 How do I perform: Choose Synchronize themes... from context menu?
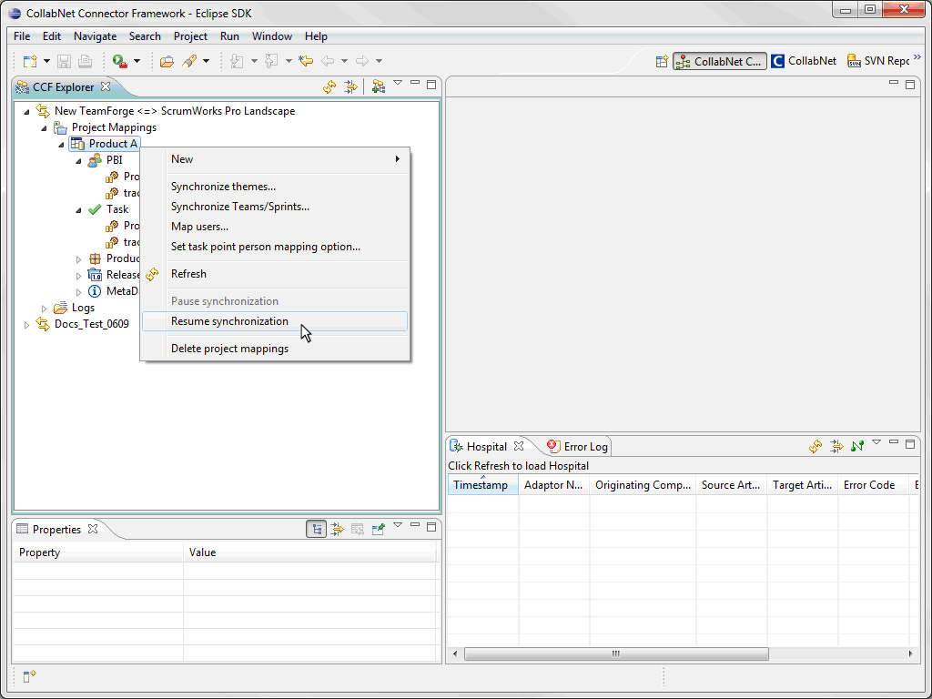point(275,187)
